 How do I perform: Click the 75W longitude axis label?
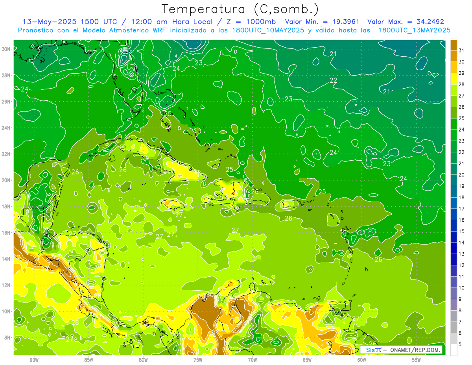click(x=198, y=360)
